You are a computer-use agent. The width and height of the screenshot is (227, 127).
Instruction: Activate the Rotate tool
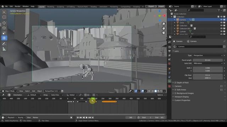click(4, 28)
